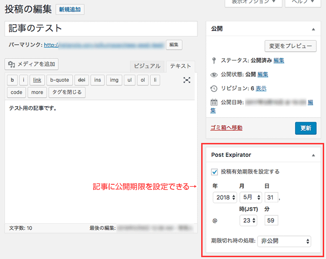326x259 pixels.
Task: Switch to the ビジュアル editor tab
Action: 147,66
